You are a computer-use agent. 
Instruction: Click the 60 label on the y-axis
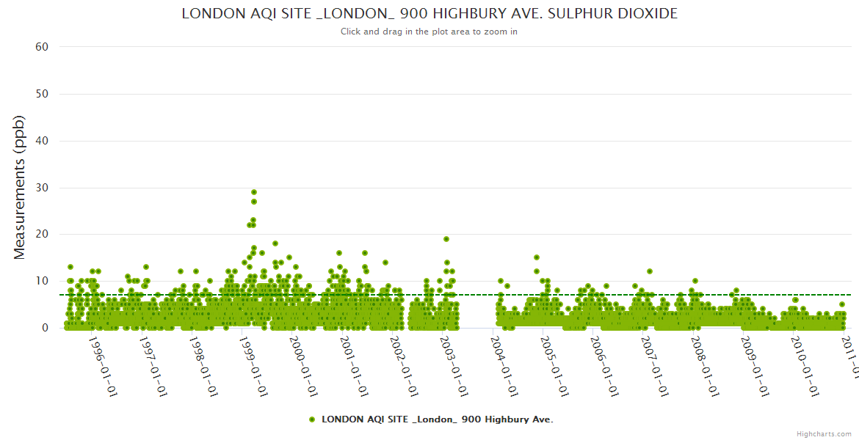click(x=42, y=47)
